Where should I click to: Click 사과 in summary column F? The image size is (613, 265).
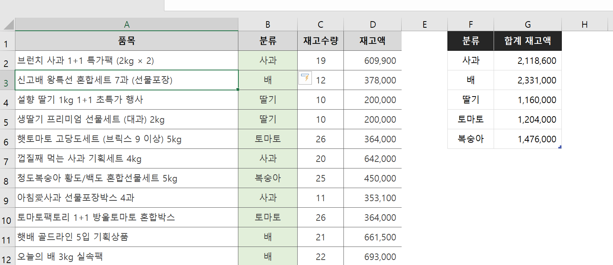point(471,60)
